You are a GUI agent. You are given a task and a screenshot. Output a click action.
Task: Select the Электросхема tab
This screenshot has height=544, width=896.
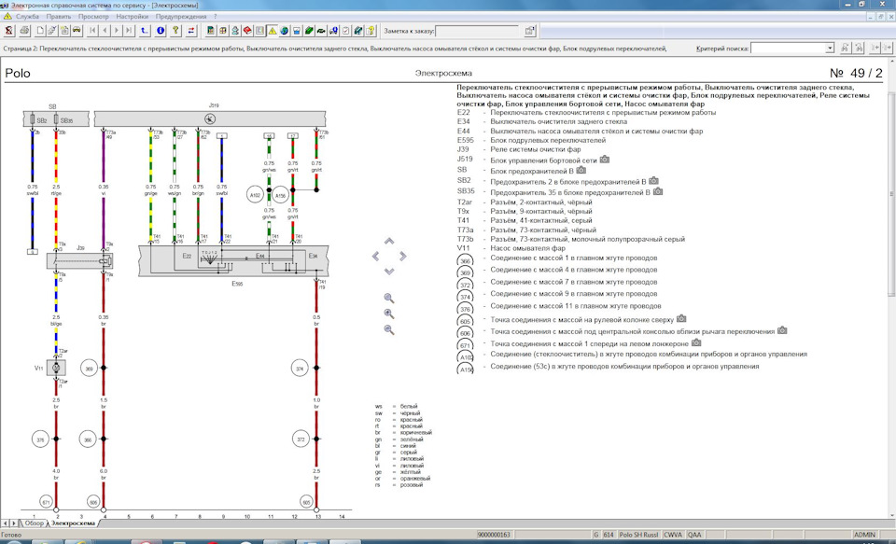(x=73, y=523)
